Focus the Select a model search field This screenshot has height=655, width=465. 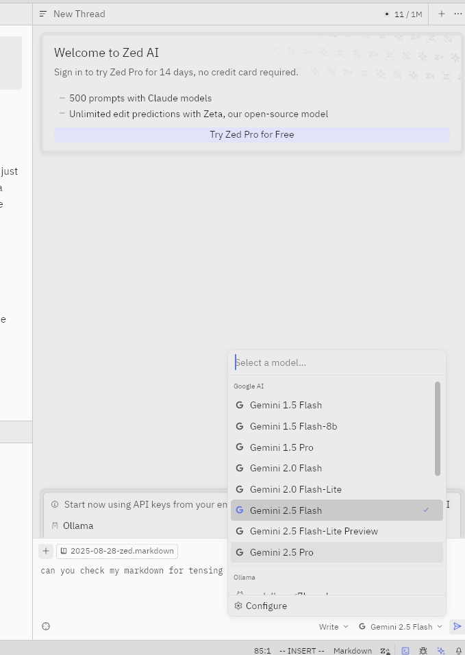click(336, 362)
